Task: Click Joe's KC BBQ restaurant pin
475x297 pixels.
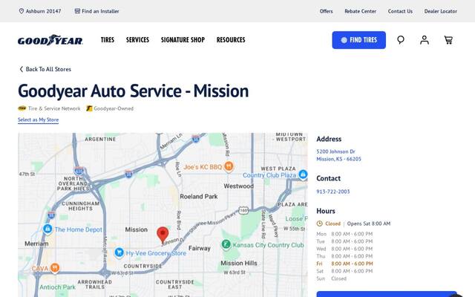Action: click(x=229, y=166)
